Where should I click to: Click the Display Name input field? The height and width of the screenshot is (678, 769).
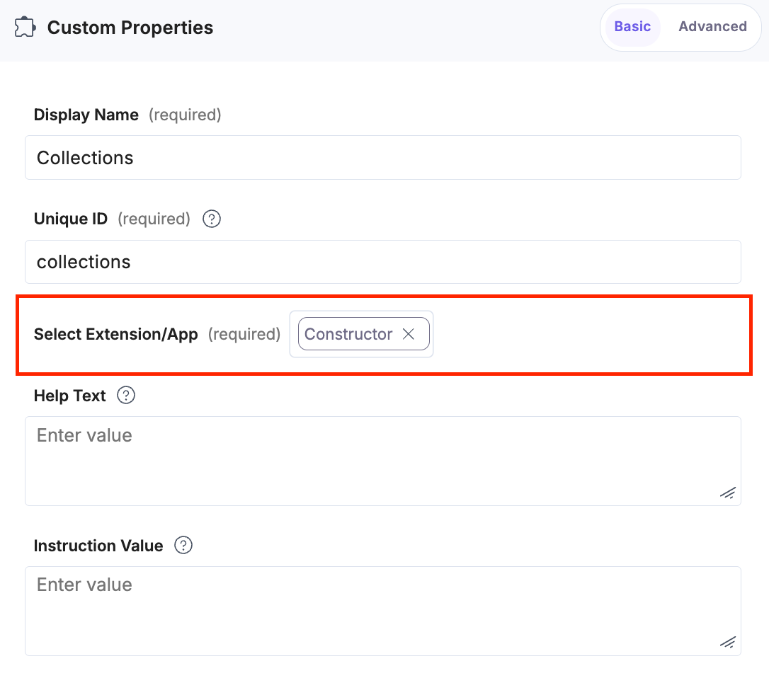point(382,157)
